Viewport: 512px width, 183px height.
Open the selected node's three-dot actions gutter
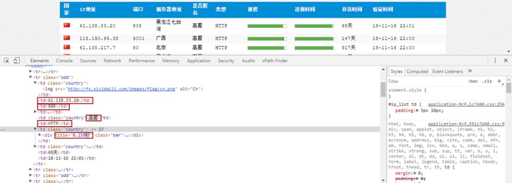point(3,130)
